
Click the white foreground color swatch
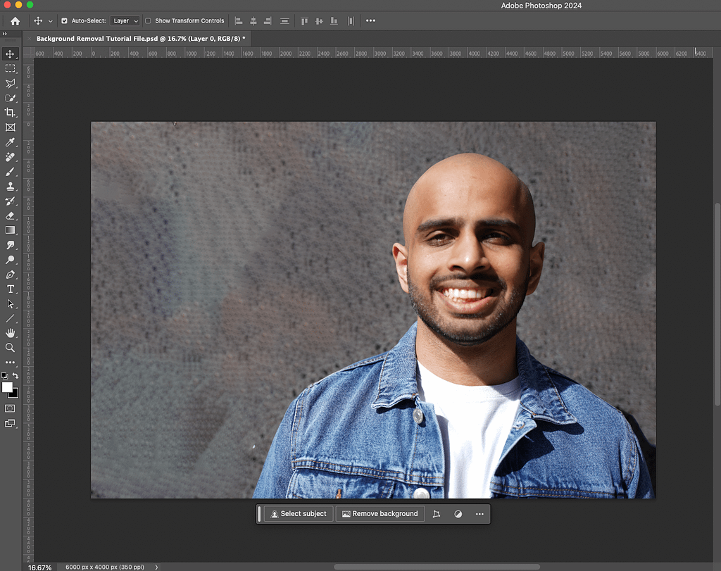click(8, 387)
